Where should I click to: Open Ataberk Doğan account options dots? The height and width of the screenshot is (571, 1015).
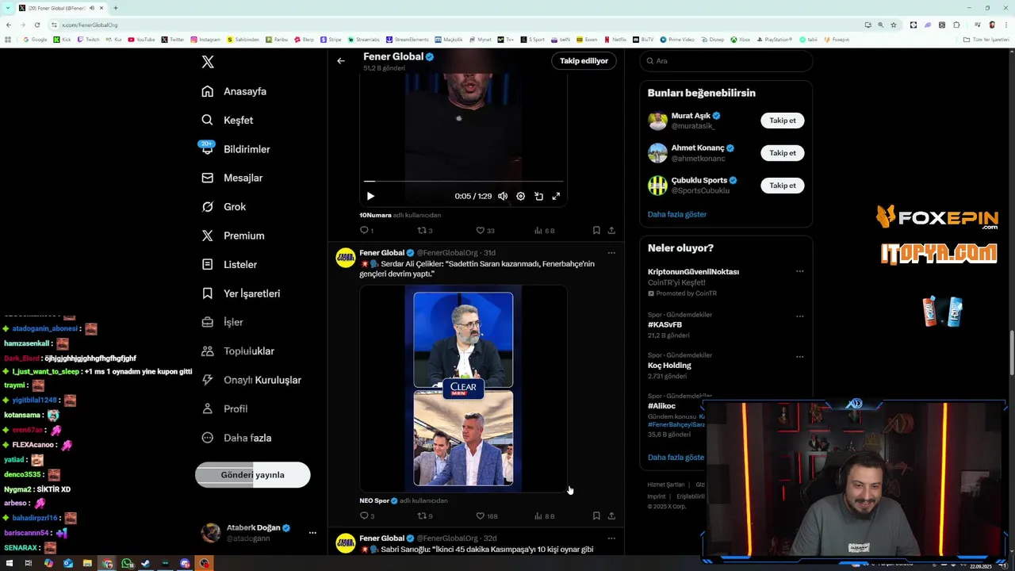click(312, 533)
